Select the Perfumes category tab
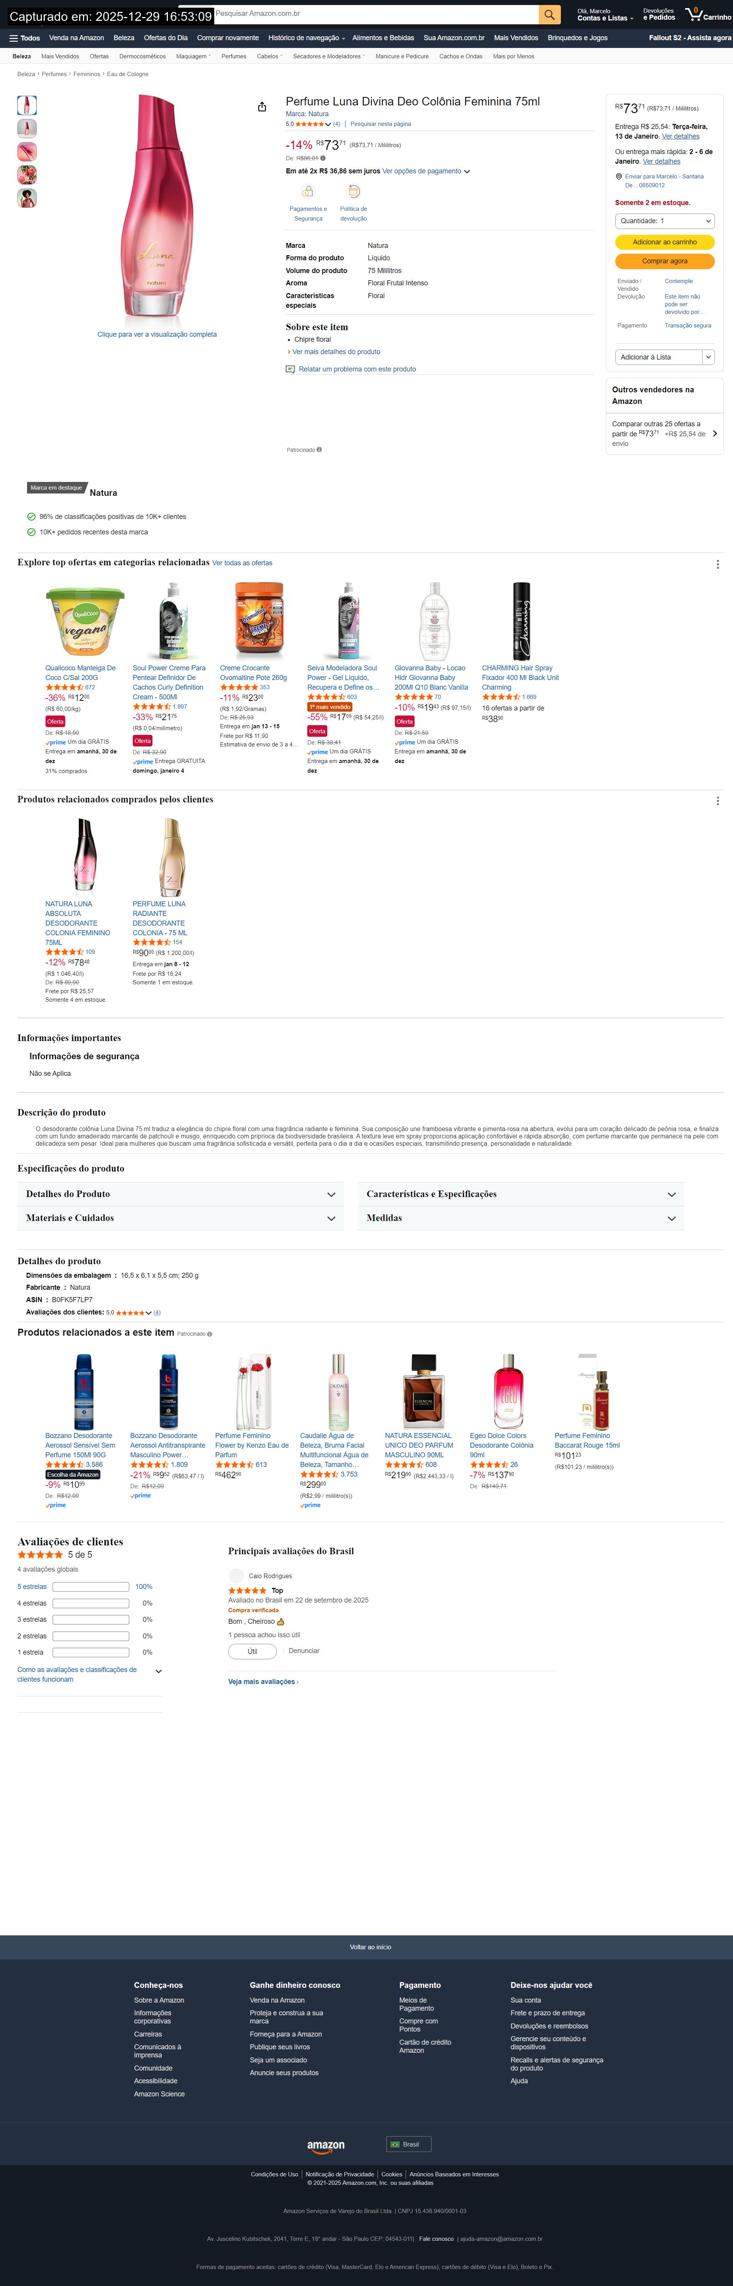 (234, 56)
